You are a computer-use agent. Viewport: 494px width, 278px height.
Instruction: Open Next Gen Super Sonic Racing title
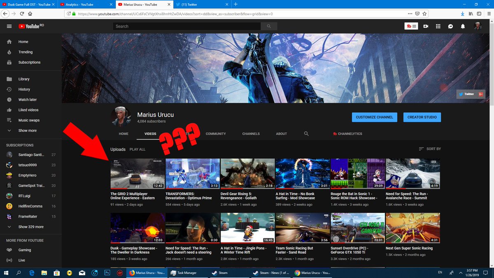pos(409,248)
